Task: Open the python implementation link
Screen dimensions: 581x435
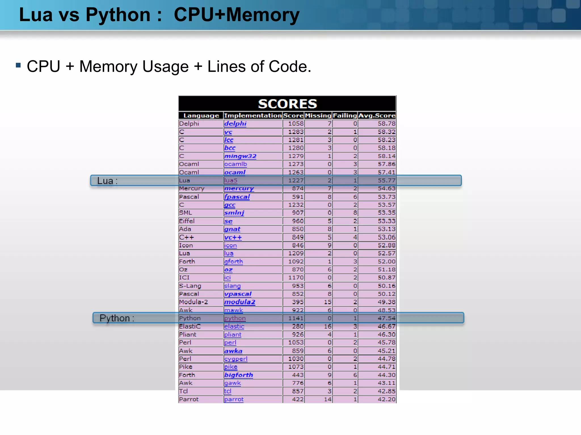Action: point(235,318)
